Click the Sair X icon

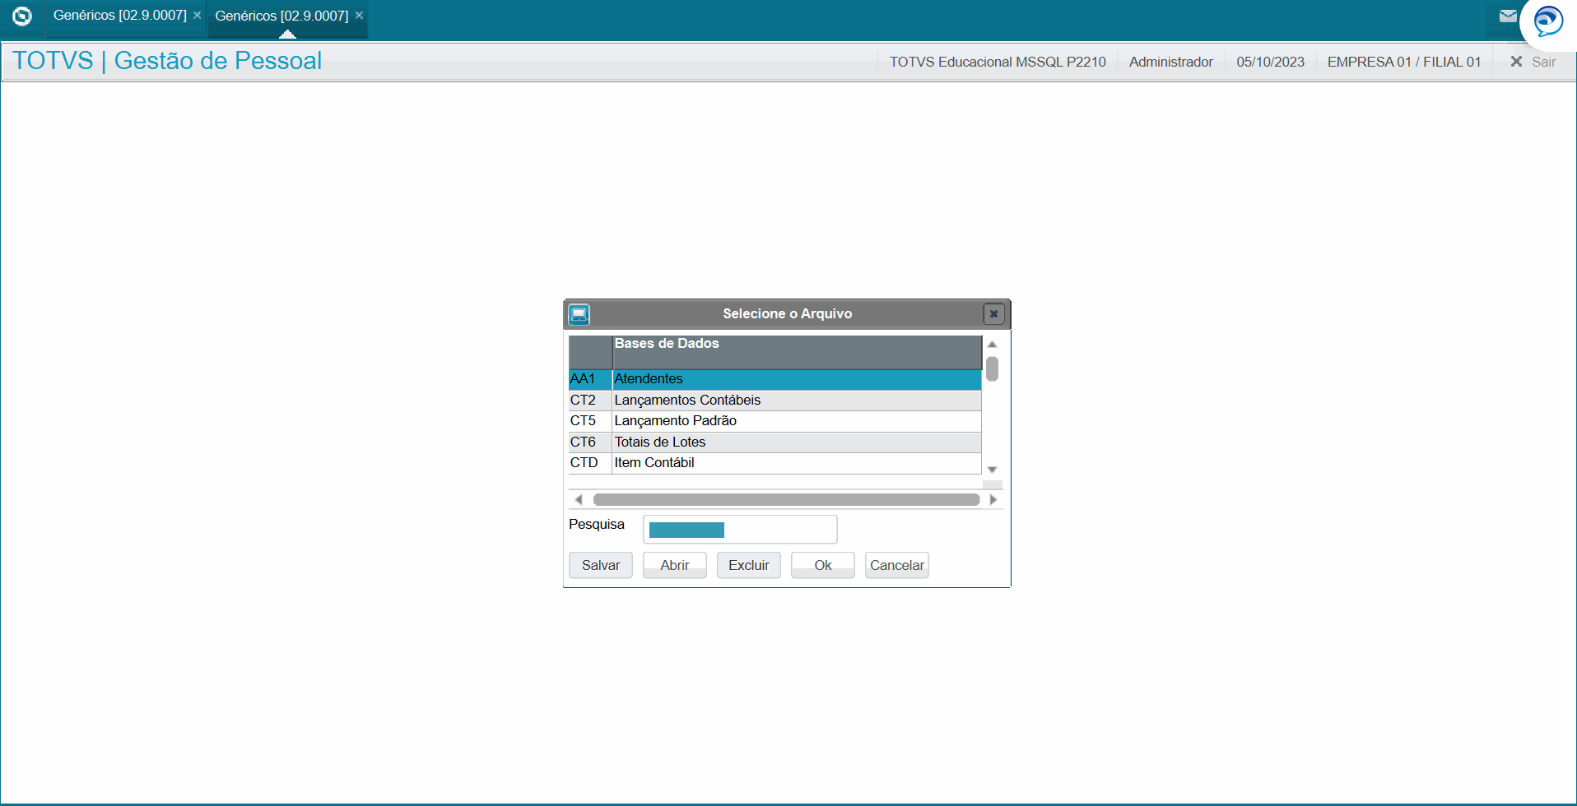tap(1516, 62)
